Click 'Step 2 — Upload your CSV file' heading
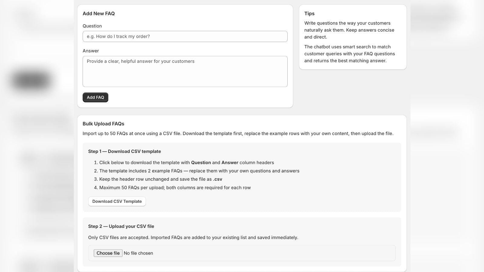The image size is (484, 272). pyautogui.click(x=121, y=226)
